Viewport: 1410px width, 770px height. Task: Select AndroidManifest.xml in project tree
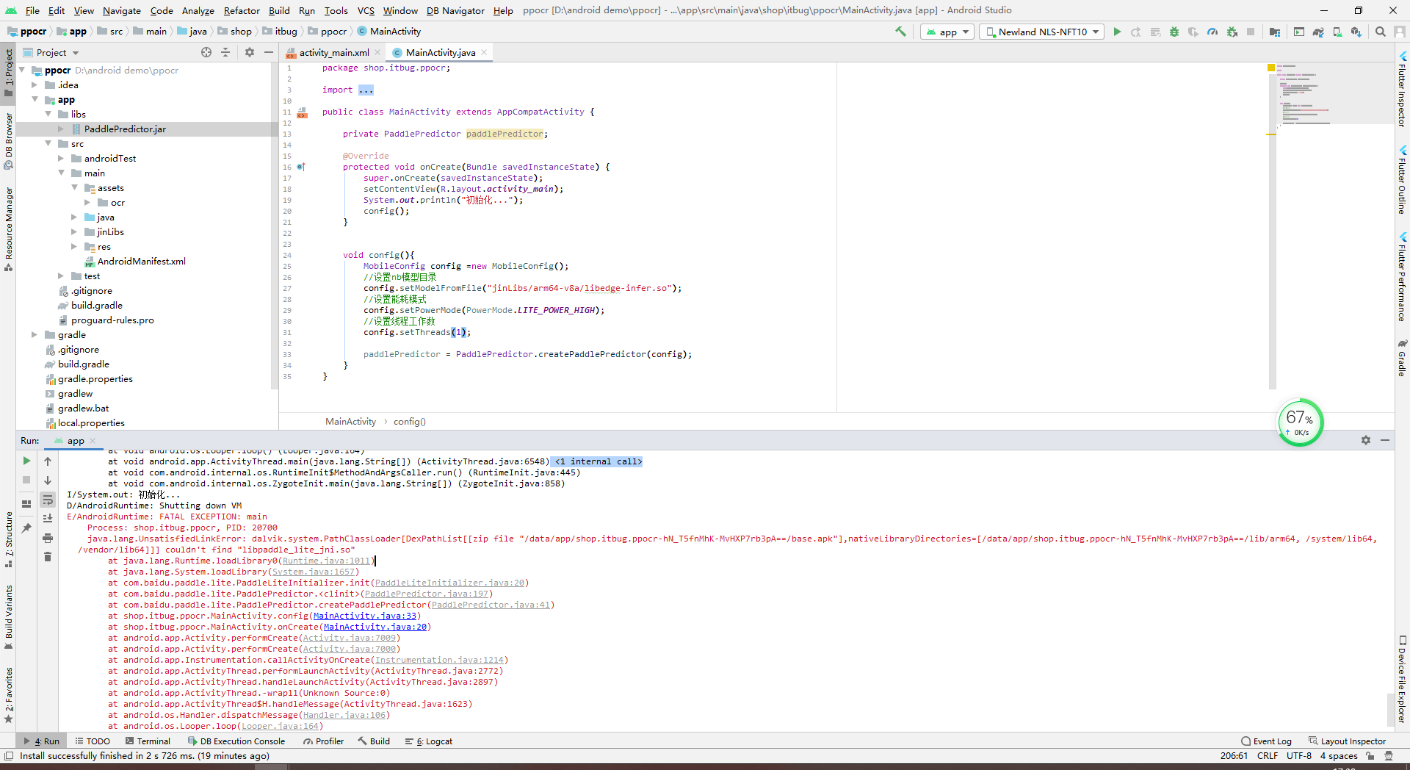pyautogui.click(x=141, y=261)
